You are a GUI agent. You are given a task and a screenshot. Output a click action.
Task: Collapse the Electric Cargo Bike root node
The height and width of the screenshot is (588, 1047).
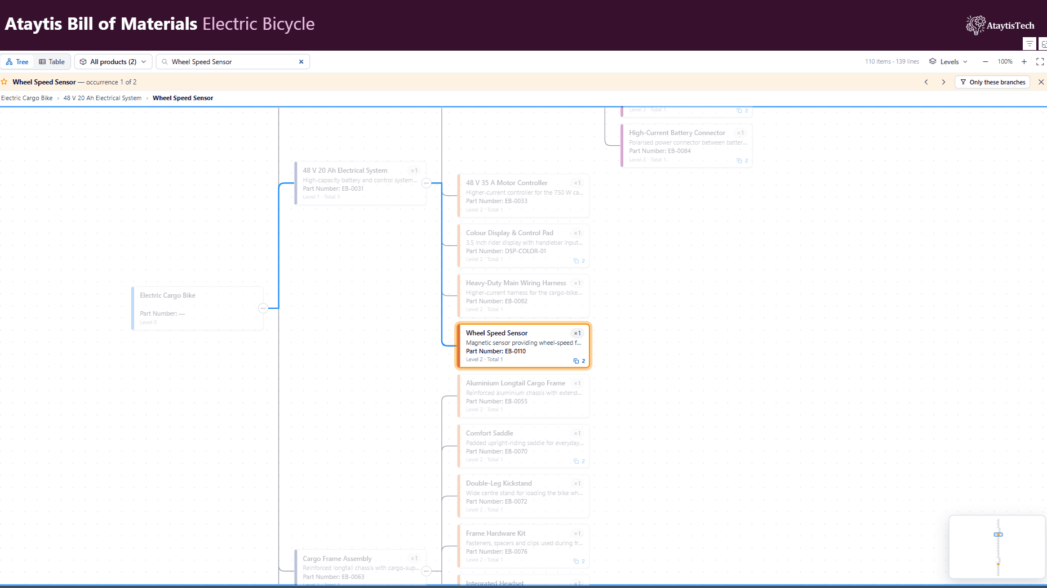tap(263, 308)
